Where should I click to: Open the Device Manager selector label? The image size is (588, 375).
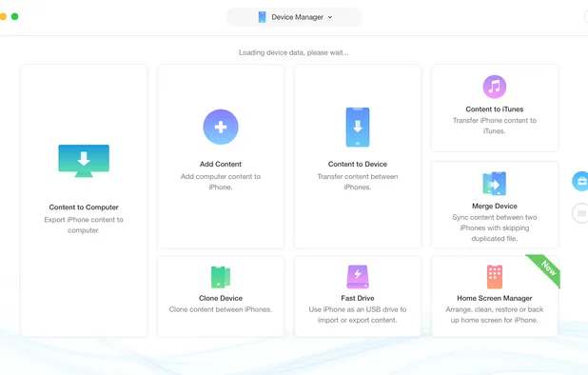(298, 17)
